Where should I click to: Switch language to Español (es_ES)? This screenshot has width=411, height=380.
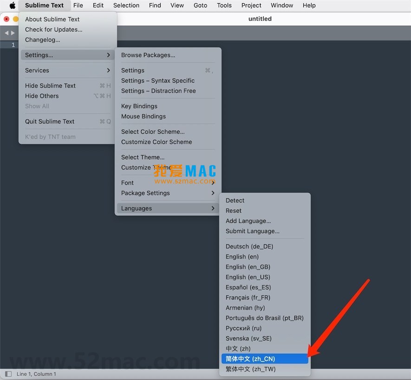coord(265,288)
